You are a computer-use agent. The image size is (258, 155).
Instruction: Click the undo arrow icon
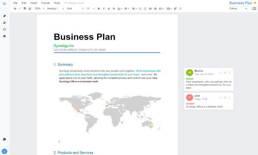click(x=15, y=9)
